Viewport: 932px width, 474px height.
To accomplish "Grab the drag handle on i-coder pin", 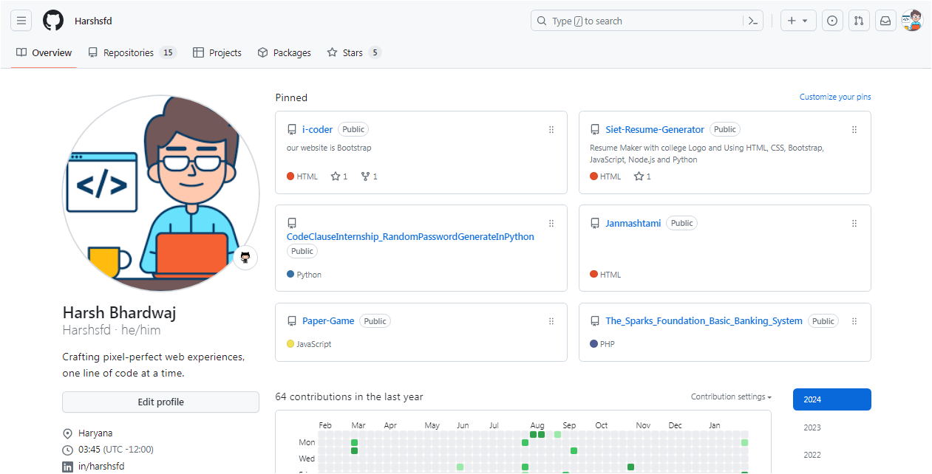I will (551, 129).
